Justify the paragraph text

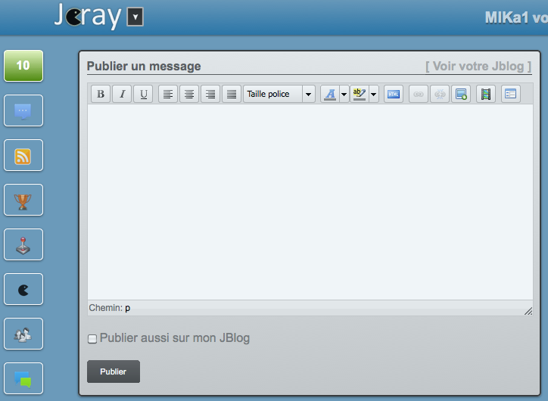pyautogui.click(x=232, y=94)
